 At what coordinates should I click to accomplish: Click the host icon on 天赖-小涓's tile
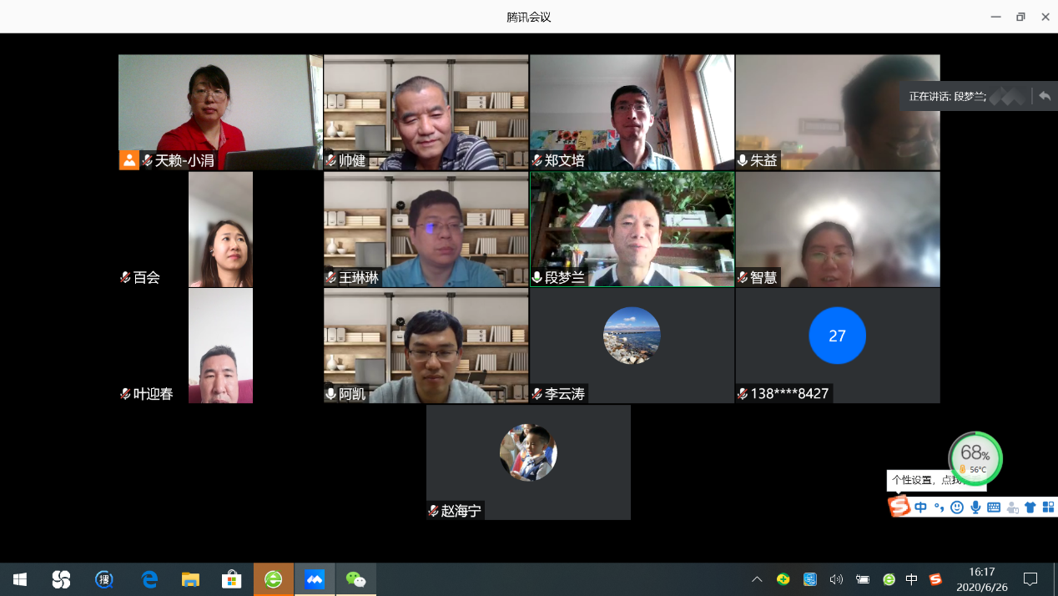[x=129, y=160]
